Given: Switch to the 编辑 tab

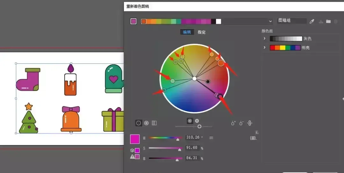Looking at the screenshot, I should tap(186, 32).
